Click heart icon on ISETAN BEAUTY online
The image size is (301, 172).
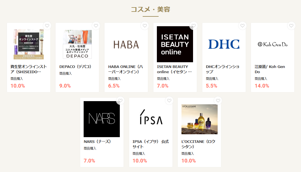[194, 26]
